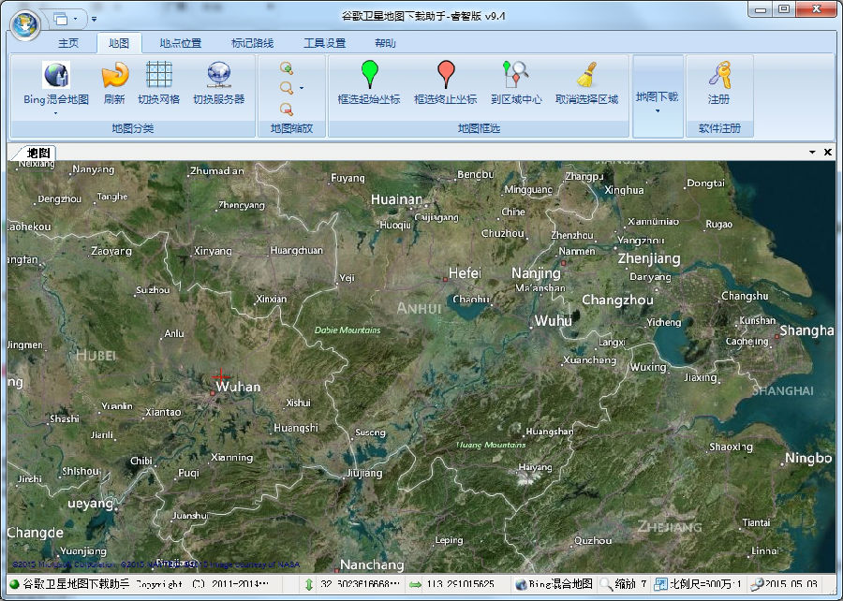Viewport: 843px width, 601px height.
Task: Click the Zhenjiang label on map
Action: pyautogui.click(x=649, y=258)
